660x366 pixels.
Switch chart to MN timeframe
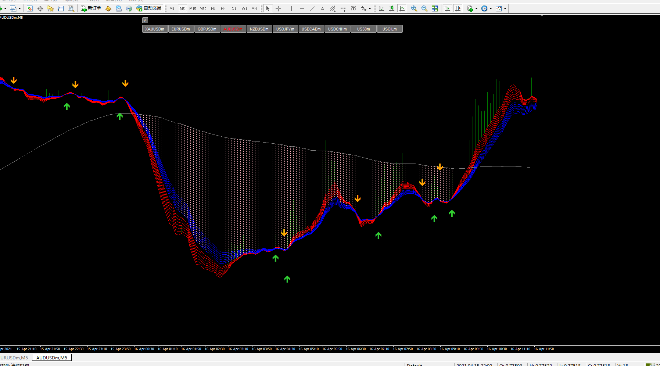pos(254,8)
